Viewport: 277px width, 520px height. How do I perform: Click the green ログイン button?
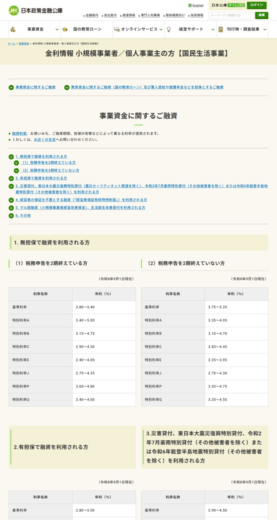pyautogui.click(x=257, y=5)
